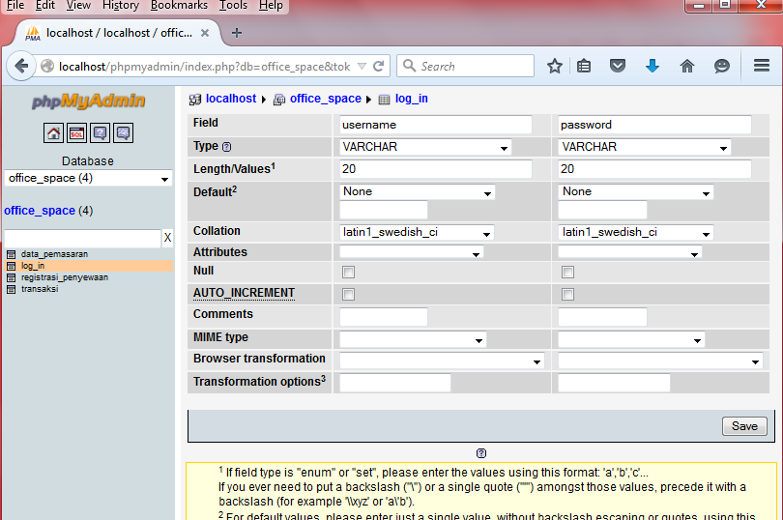
Task: Enable AUTO_INCREMENT for password field
Action: (567, 294)
